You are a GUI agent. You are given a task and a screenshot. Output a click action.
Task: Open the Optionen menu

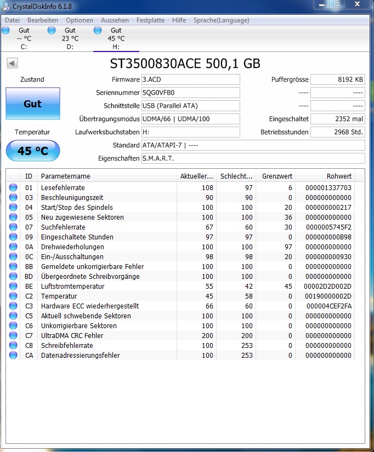click(x=80, y=20)
